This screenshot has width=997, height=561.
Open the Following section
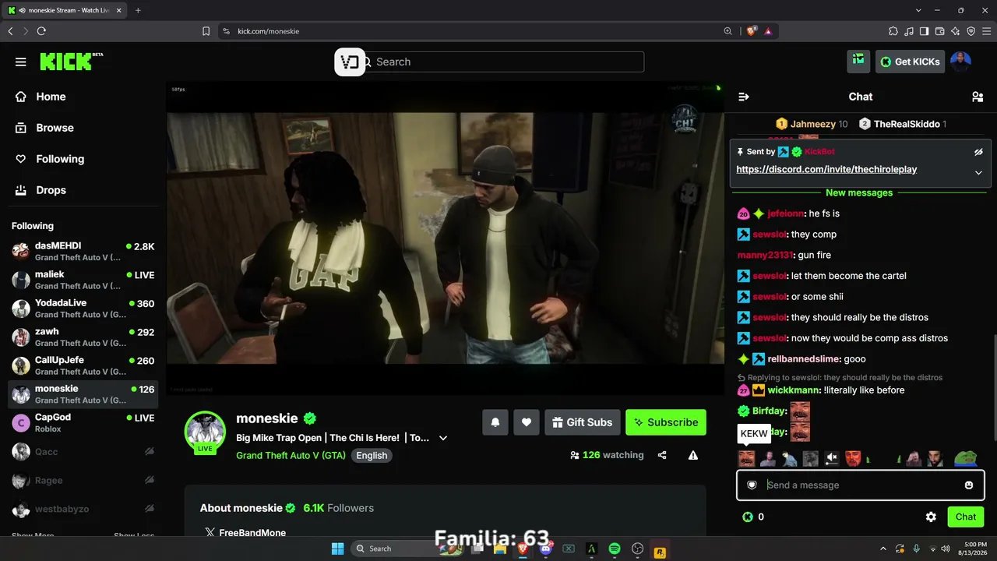[60, 159]
